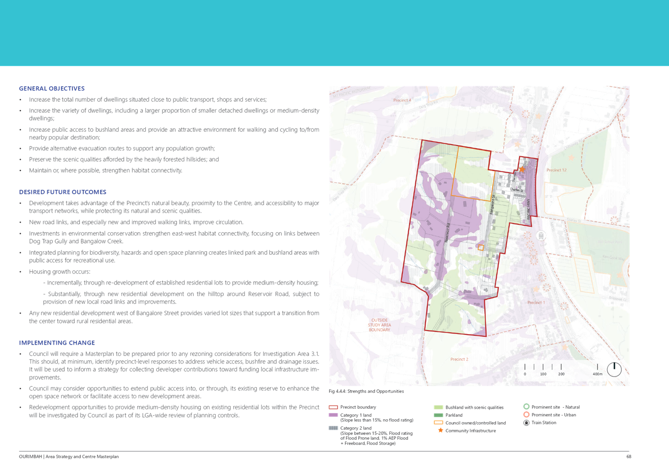The width and height of the screenshot is (669, 473).
Task: Click the red precinct boundary legend swatch
Action: coord(333,407)
